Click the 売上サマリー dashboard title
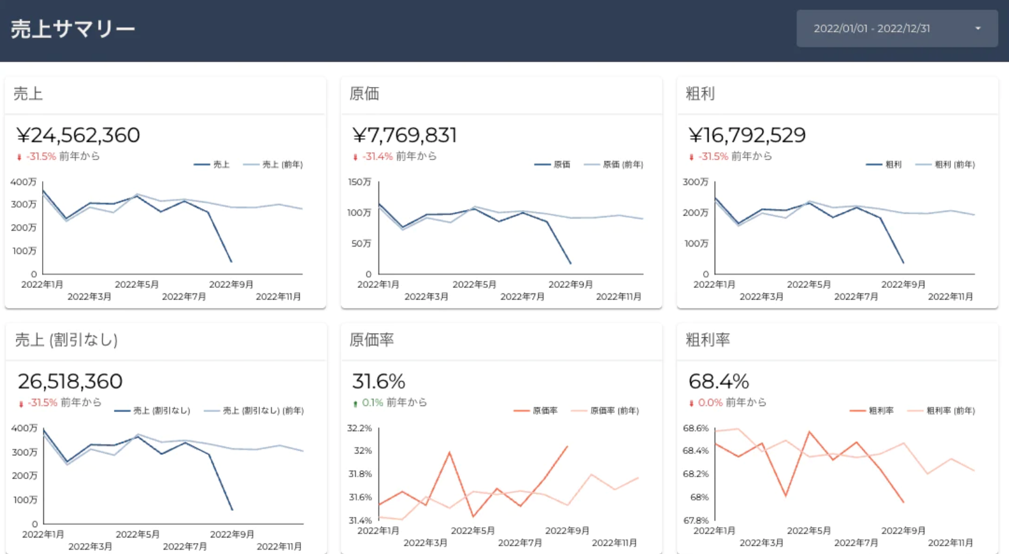1009x554 pixels. (x=73, y=29)
